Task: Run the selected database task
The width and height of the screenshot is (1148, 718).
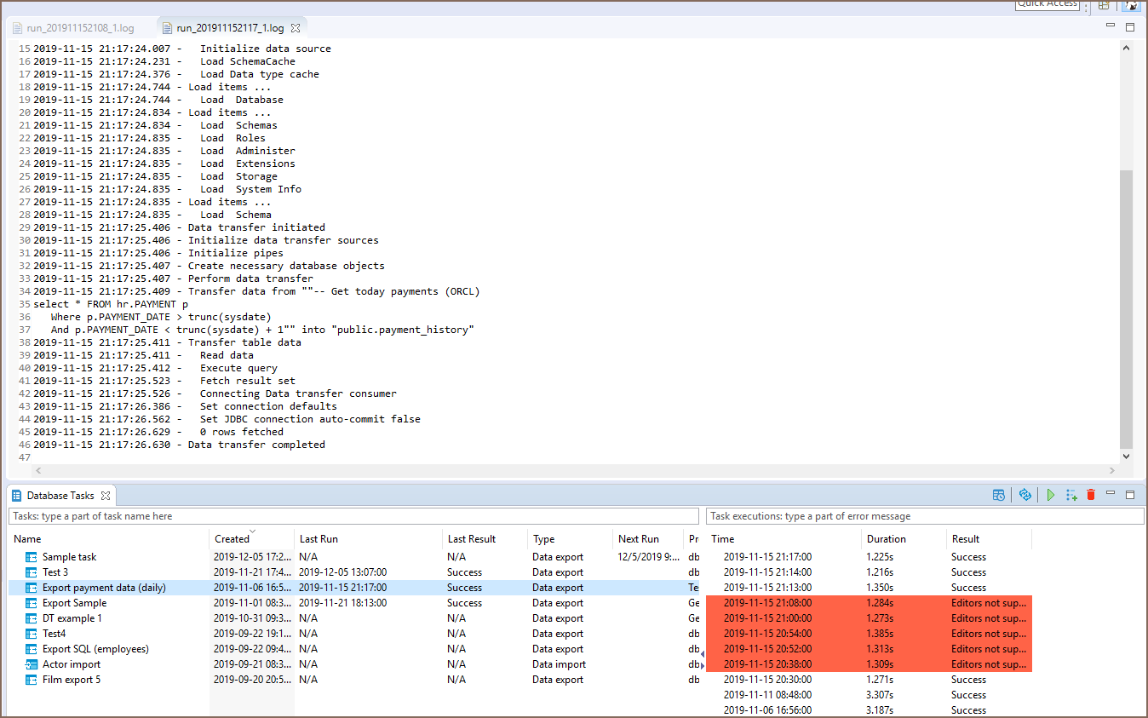Action: 1051,495
